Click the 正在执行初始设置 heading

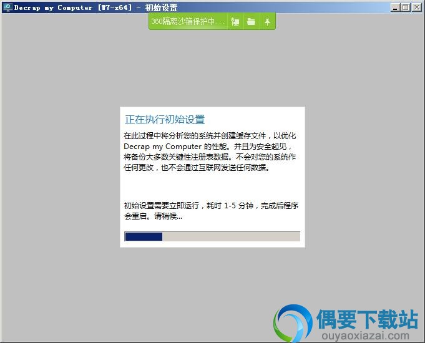tap(165, 119)
